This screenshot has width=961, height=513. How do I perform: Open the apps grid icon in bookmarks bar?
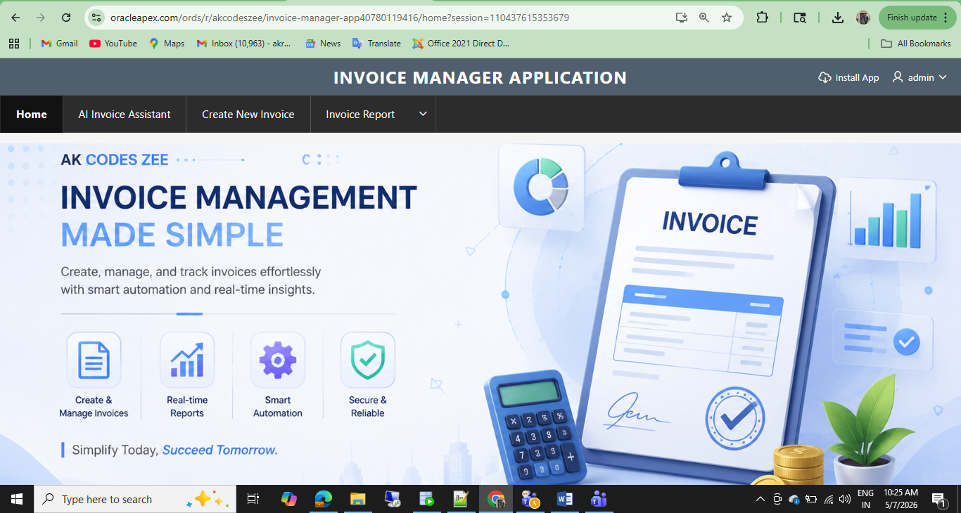coord(14,44)
